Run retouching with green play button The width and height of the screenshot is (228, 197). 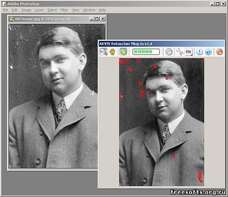(123, 52)
